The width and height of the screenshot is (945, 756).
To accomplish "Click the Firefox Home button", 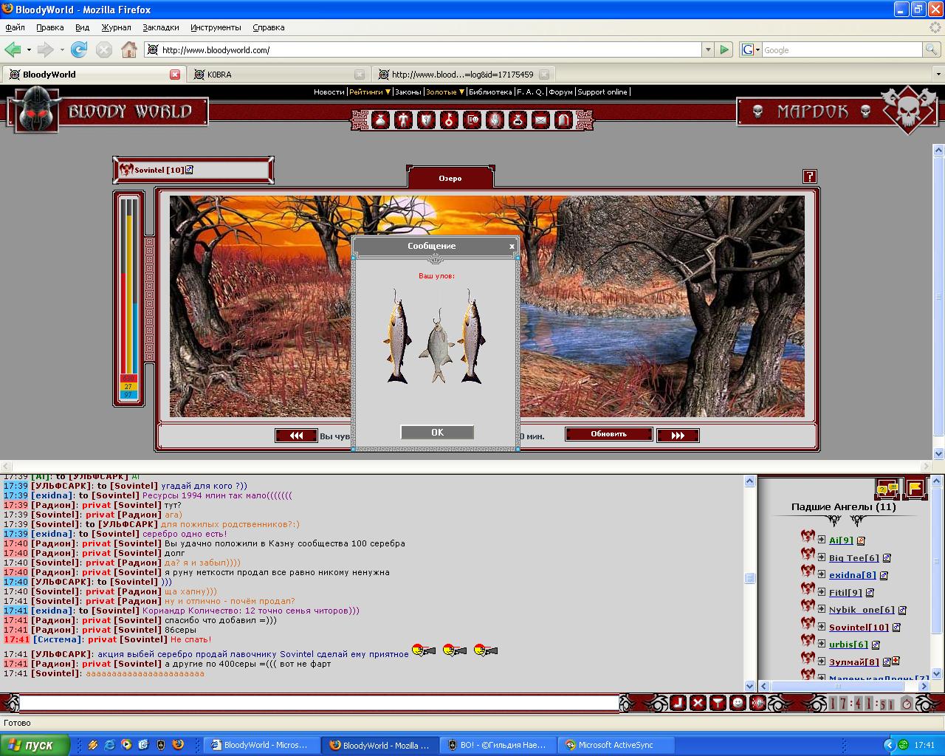I will [x=128, y=49].
